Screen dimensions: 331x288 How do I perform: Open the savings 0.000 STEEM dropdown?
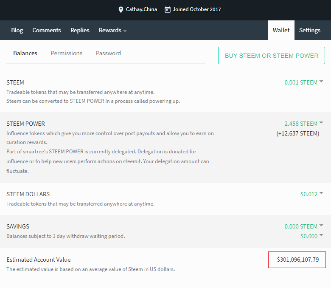point(303,226)
